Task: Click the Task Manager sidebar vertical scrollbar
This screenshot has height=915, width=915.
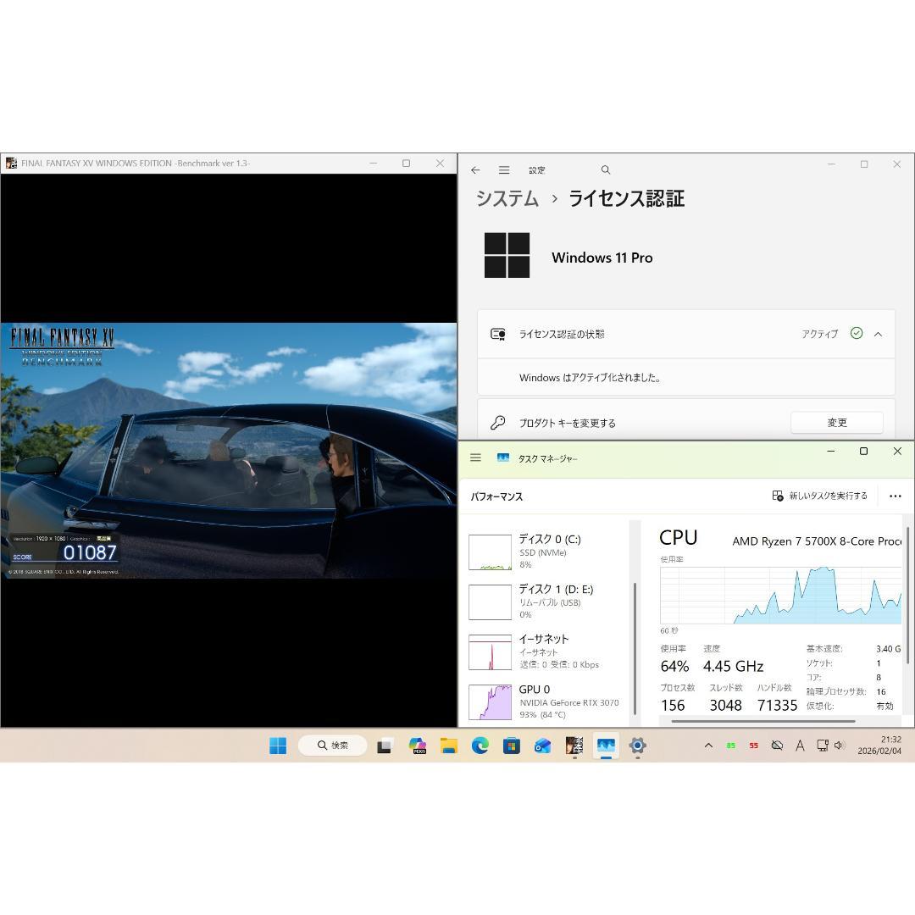Action: [635, 648]
